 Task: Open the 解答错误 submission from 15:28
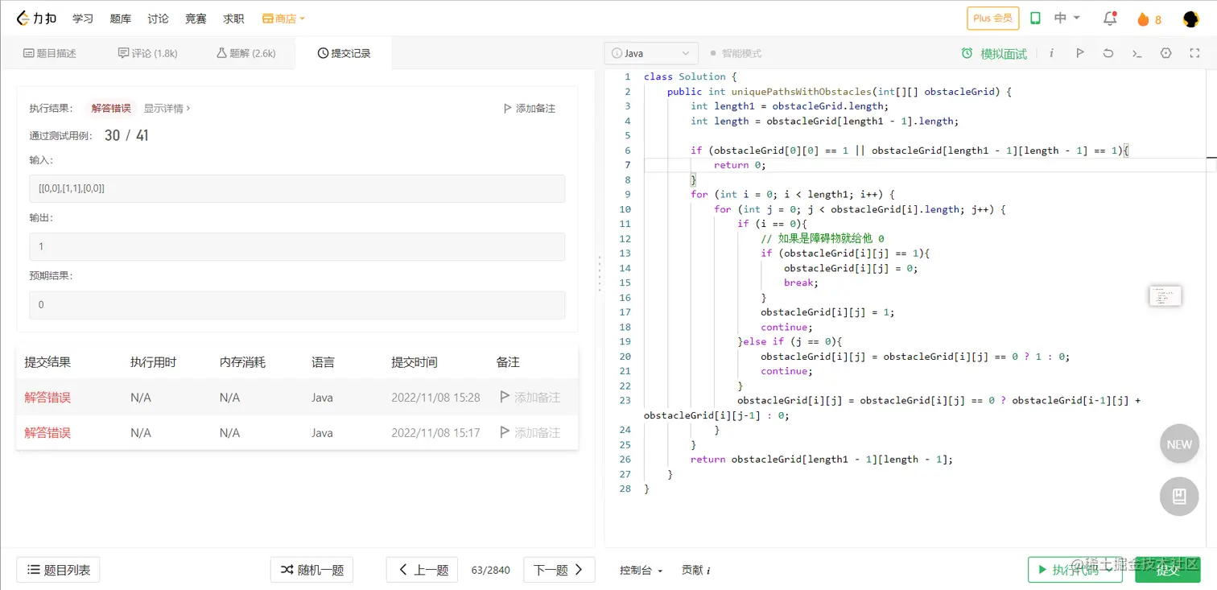click(47, 398)
